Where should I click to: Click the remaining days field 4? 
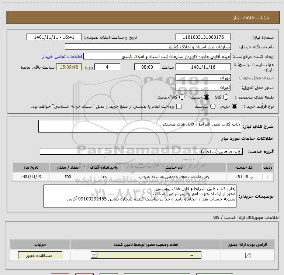coord(107,67)
